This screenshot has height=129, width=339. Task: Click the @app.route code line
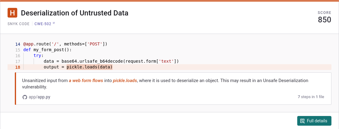click(x=65, y=44)
